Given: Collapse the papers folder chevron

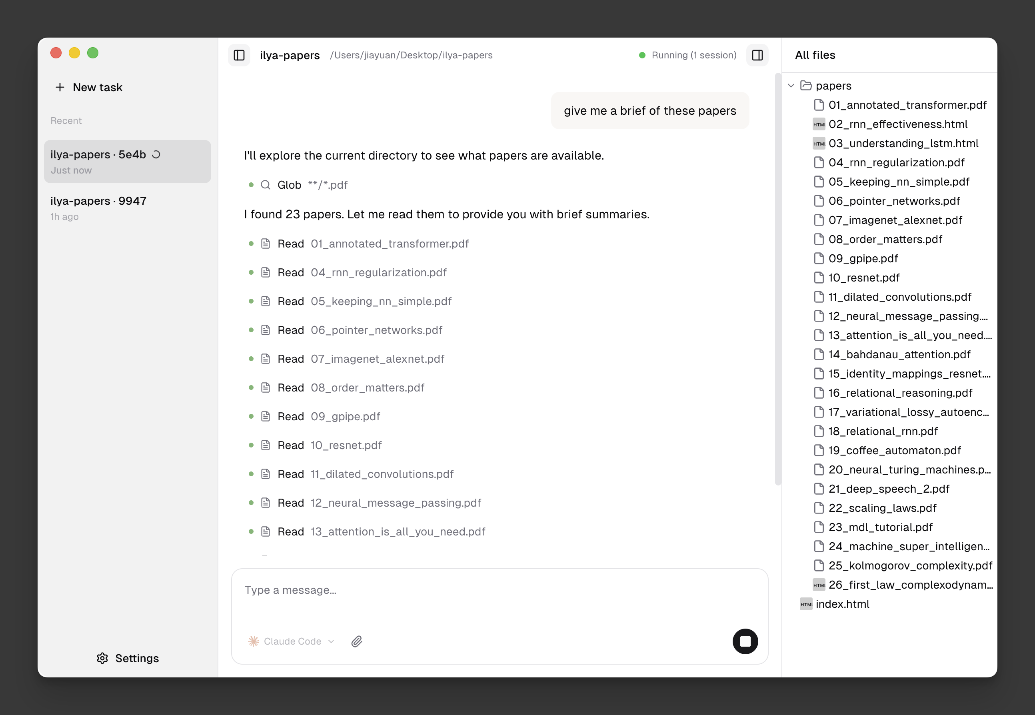Looking at the screenshot, I should point(791,86).
